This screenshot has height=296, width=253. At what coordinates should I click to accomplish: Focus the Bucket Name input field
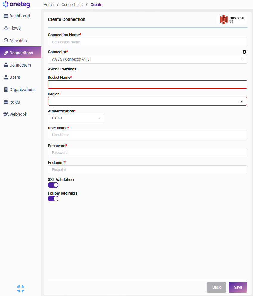148,84
